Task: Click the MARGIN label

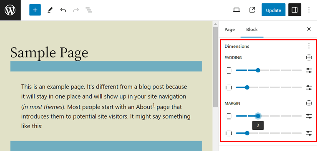Action: click(232, 103)
